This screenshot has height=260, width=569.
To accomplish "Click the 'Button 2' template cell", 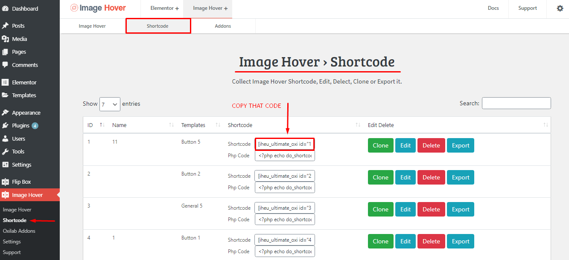I will coord(191,174).
